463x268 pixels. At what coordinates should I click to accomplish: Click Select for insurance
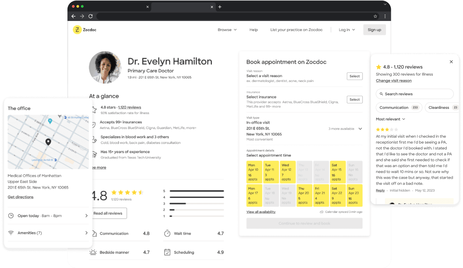pos(355,100)
